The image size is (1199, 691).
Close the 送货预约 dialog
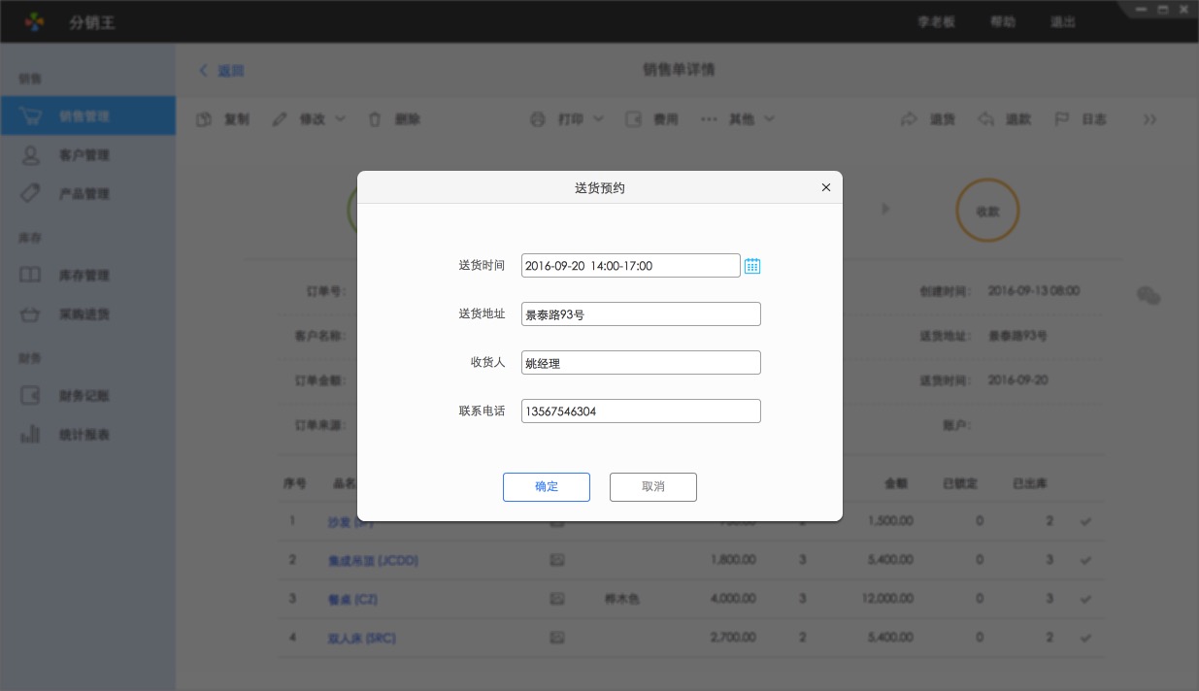click(x=826, y=187)
